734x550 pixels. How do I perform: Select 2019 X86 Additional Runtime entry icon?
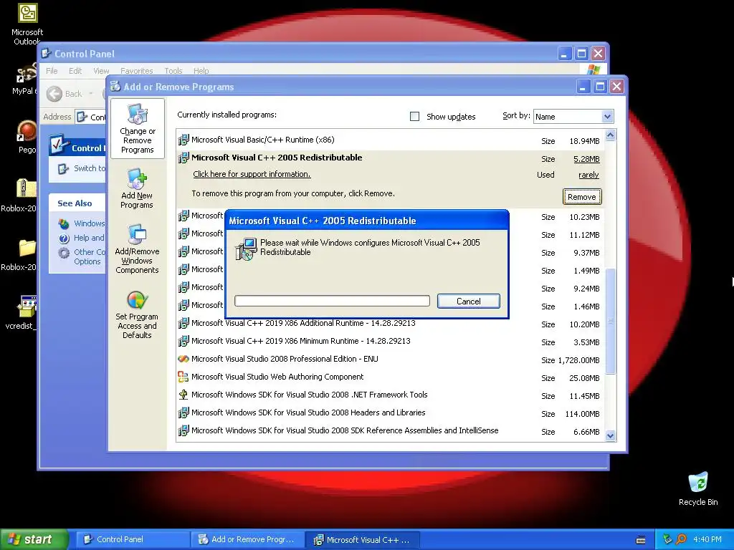[x=183, y=323]
